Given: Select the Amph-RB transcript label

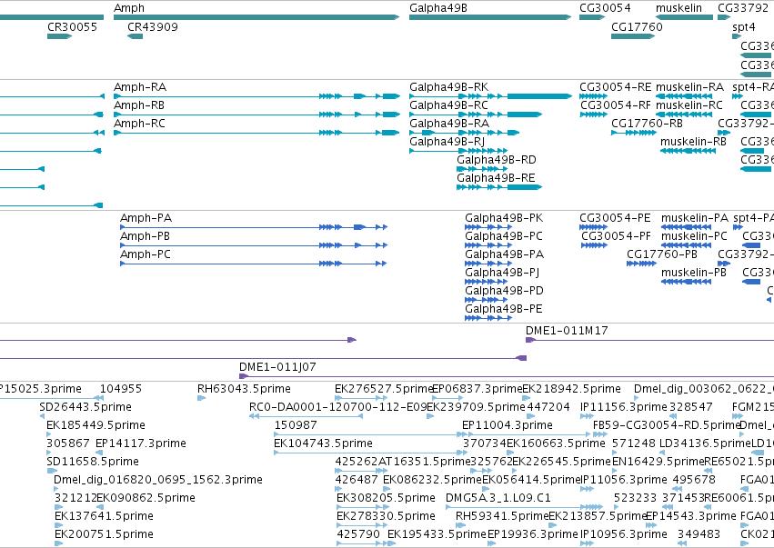Looking at the screenshot, I should (139, 105).
